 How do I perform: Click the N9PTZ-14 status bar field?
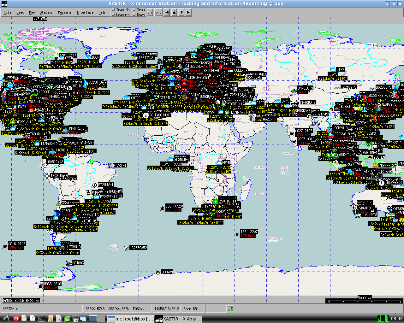(x=42, y=309)
